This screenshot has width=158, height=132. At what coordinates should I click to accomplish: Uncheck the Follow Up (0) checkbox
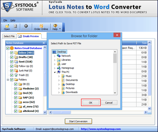pyautogui.click(x=11, y=66)
